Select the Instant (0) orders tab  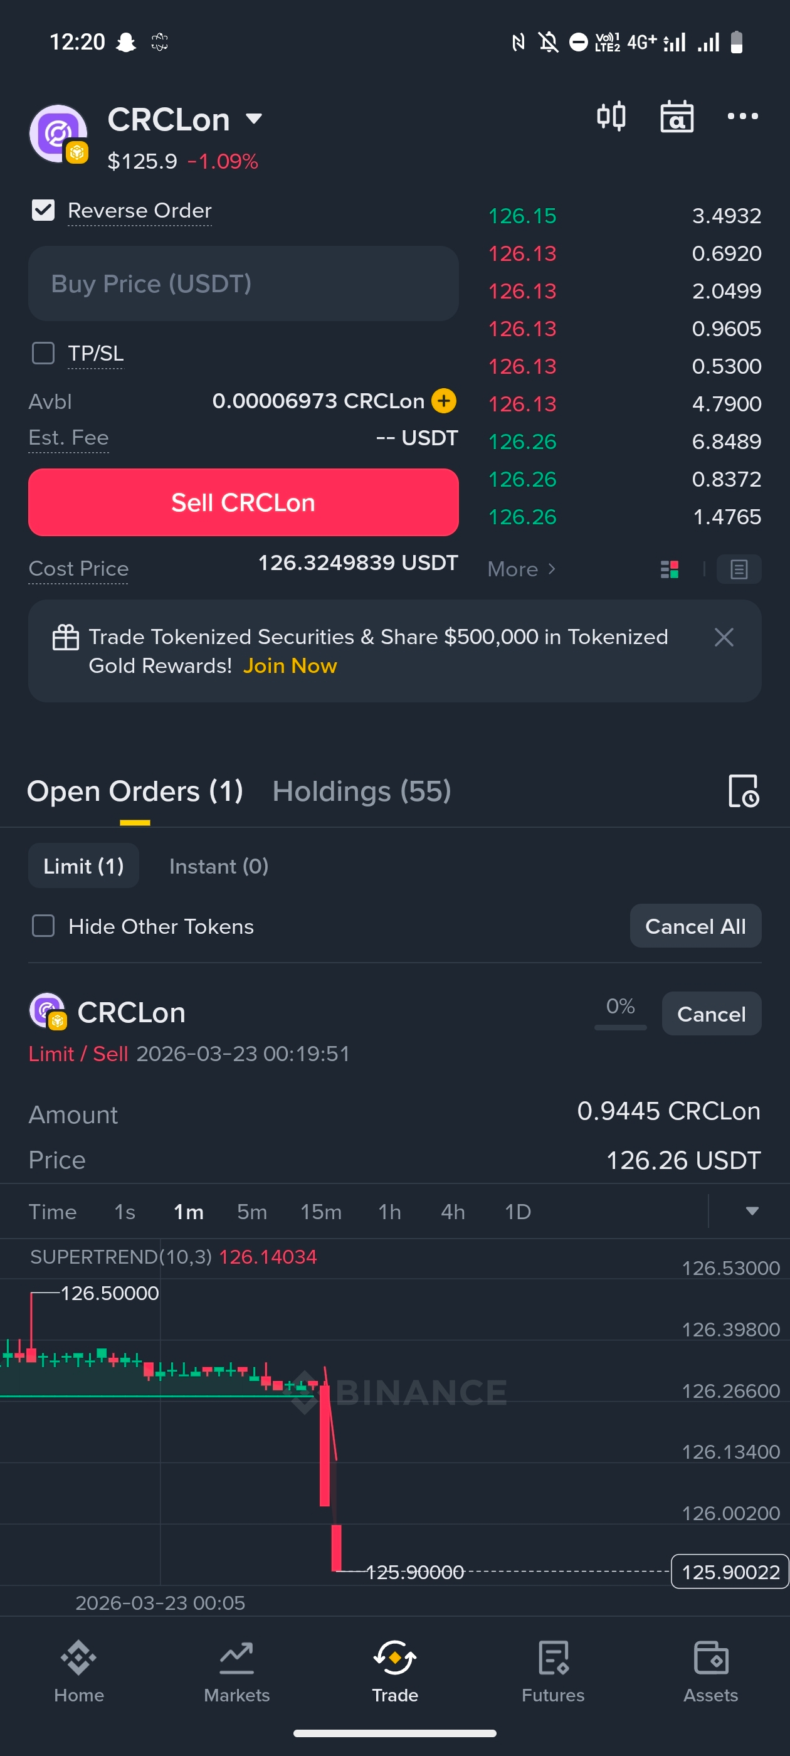click(219, 865)
